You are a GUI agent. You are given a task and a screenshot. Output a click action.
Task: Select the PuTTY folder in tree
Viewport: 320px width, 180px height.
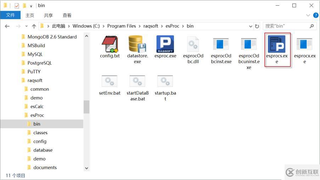coord(34,72)
